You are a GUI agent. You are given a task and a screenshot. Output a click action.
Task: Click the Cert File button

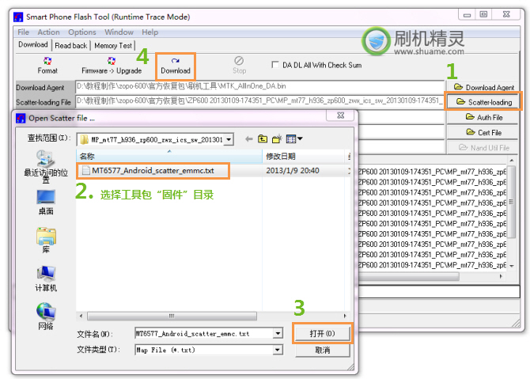coord(483,132)
